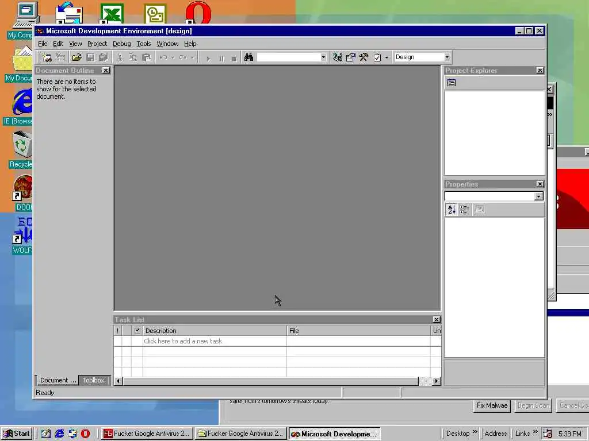Sort by the File column header
This screenshot has width=589, height=441.
358,331
